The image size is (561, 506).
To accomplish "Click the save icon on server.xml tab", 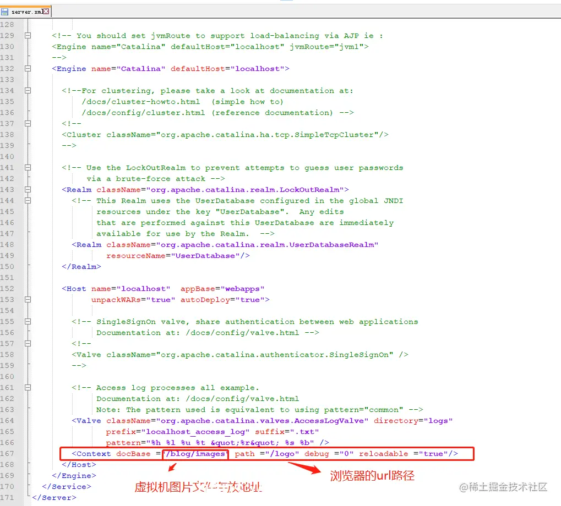I will pos(4,12).
